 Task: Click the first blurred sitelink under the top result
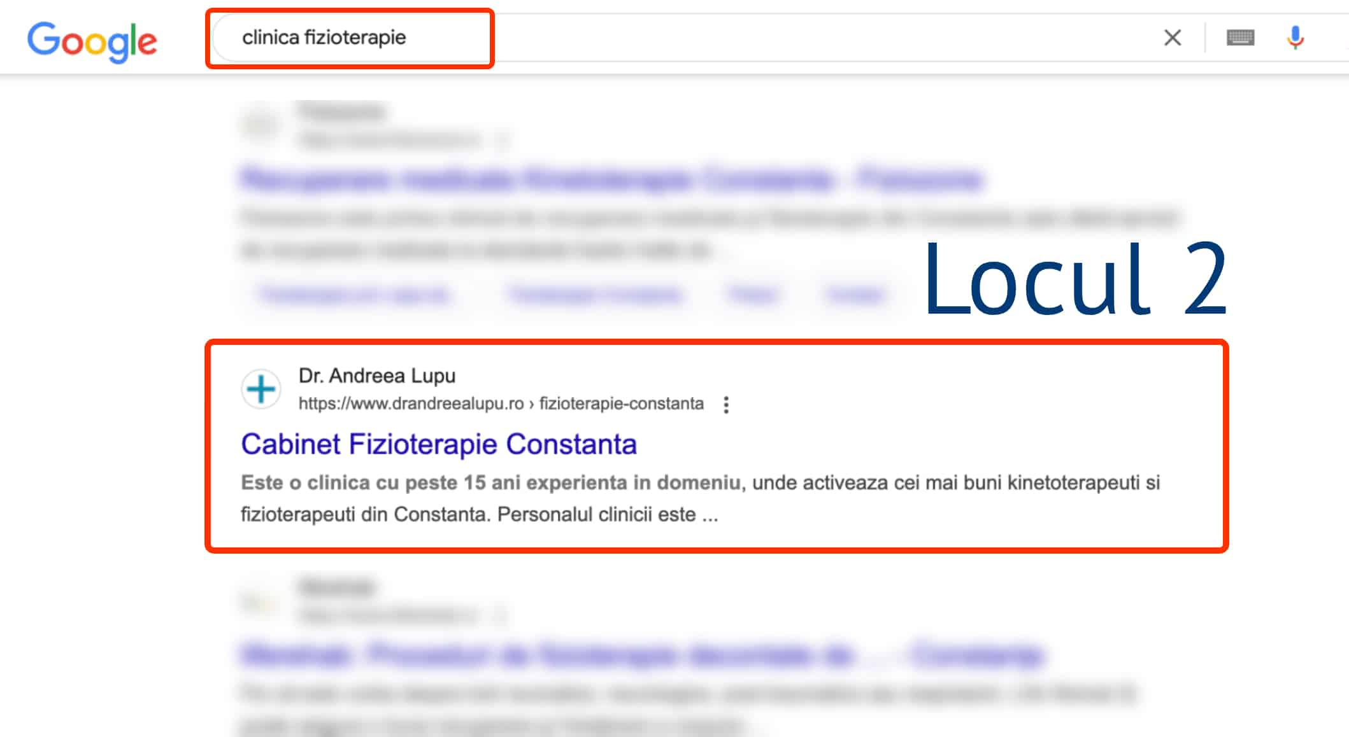pyautogui.click(x=354, y=295)
